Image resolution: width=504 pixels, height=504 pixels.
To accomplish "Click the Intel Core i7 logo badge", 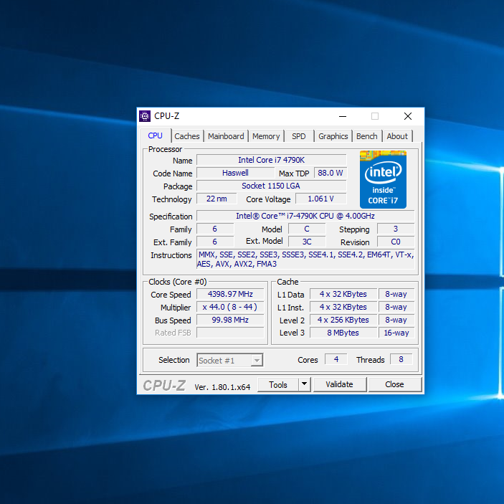I will [383, 179].
